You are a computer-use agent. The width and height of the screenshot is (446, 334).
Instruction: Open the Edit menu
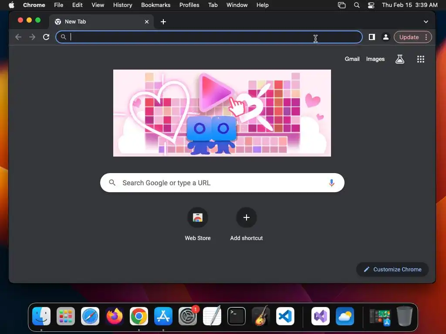tap(78, 5)
